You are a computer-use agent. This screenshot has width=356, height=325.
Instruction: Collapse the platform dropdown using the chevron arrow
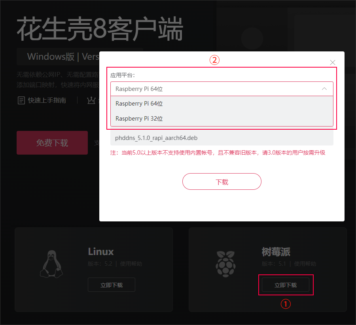(x=324, y=89)
